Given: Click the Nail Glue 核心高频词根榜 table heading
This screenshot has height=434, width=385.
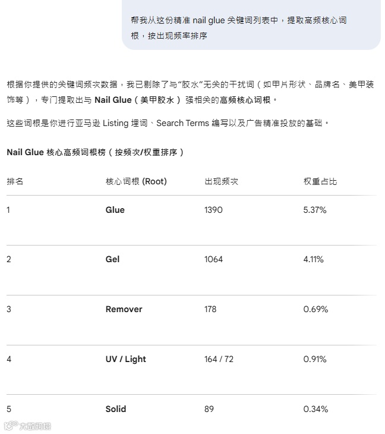Looking at the screenshot, I should pos(95,152).
